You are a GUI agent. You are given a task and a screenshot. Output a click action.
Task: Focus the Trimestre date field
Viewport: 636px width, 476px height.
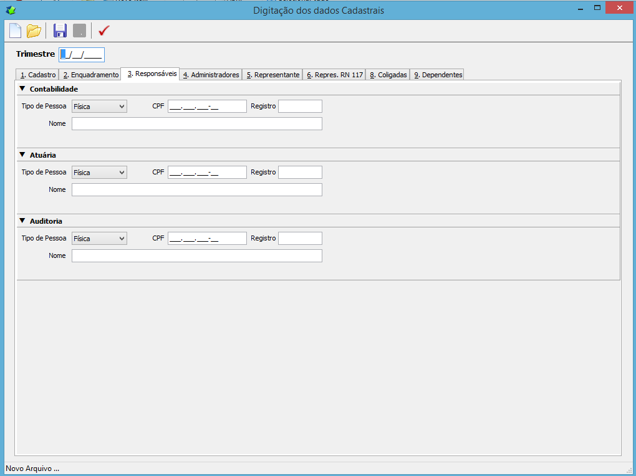coord(82,55)
